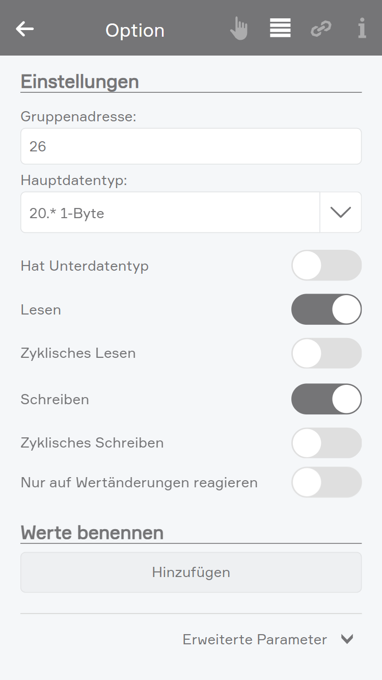The width and height of the screenshot is (382, 680).
Task: Enable Zyklisches Lesen switch
Action: pos(326,353)
